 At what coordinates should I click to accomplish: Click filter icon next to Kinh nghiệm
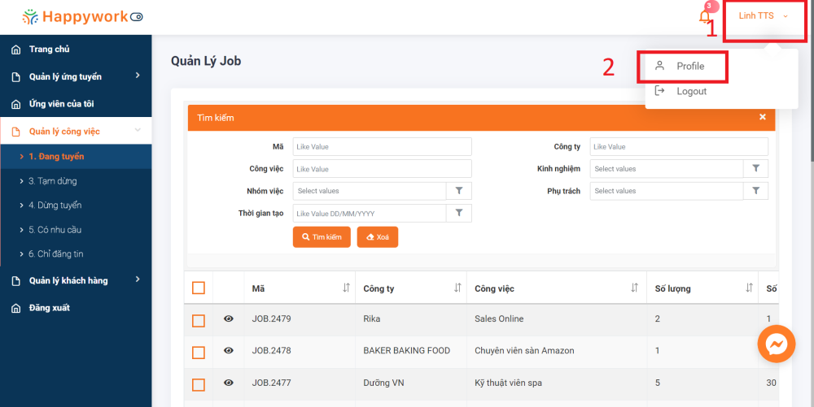pyautogui.click(x=756, y=169)
